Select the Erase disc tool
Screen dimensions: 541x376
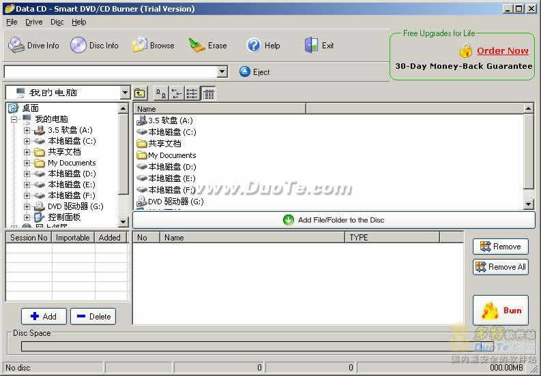pyautogui.click(x=207, y=46)
